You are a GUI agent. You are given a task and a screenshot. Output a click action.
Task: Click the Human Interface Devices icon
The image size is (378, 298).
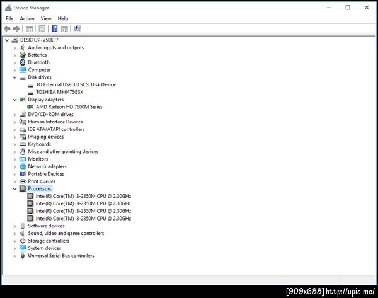[23, 122]
